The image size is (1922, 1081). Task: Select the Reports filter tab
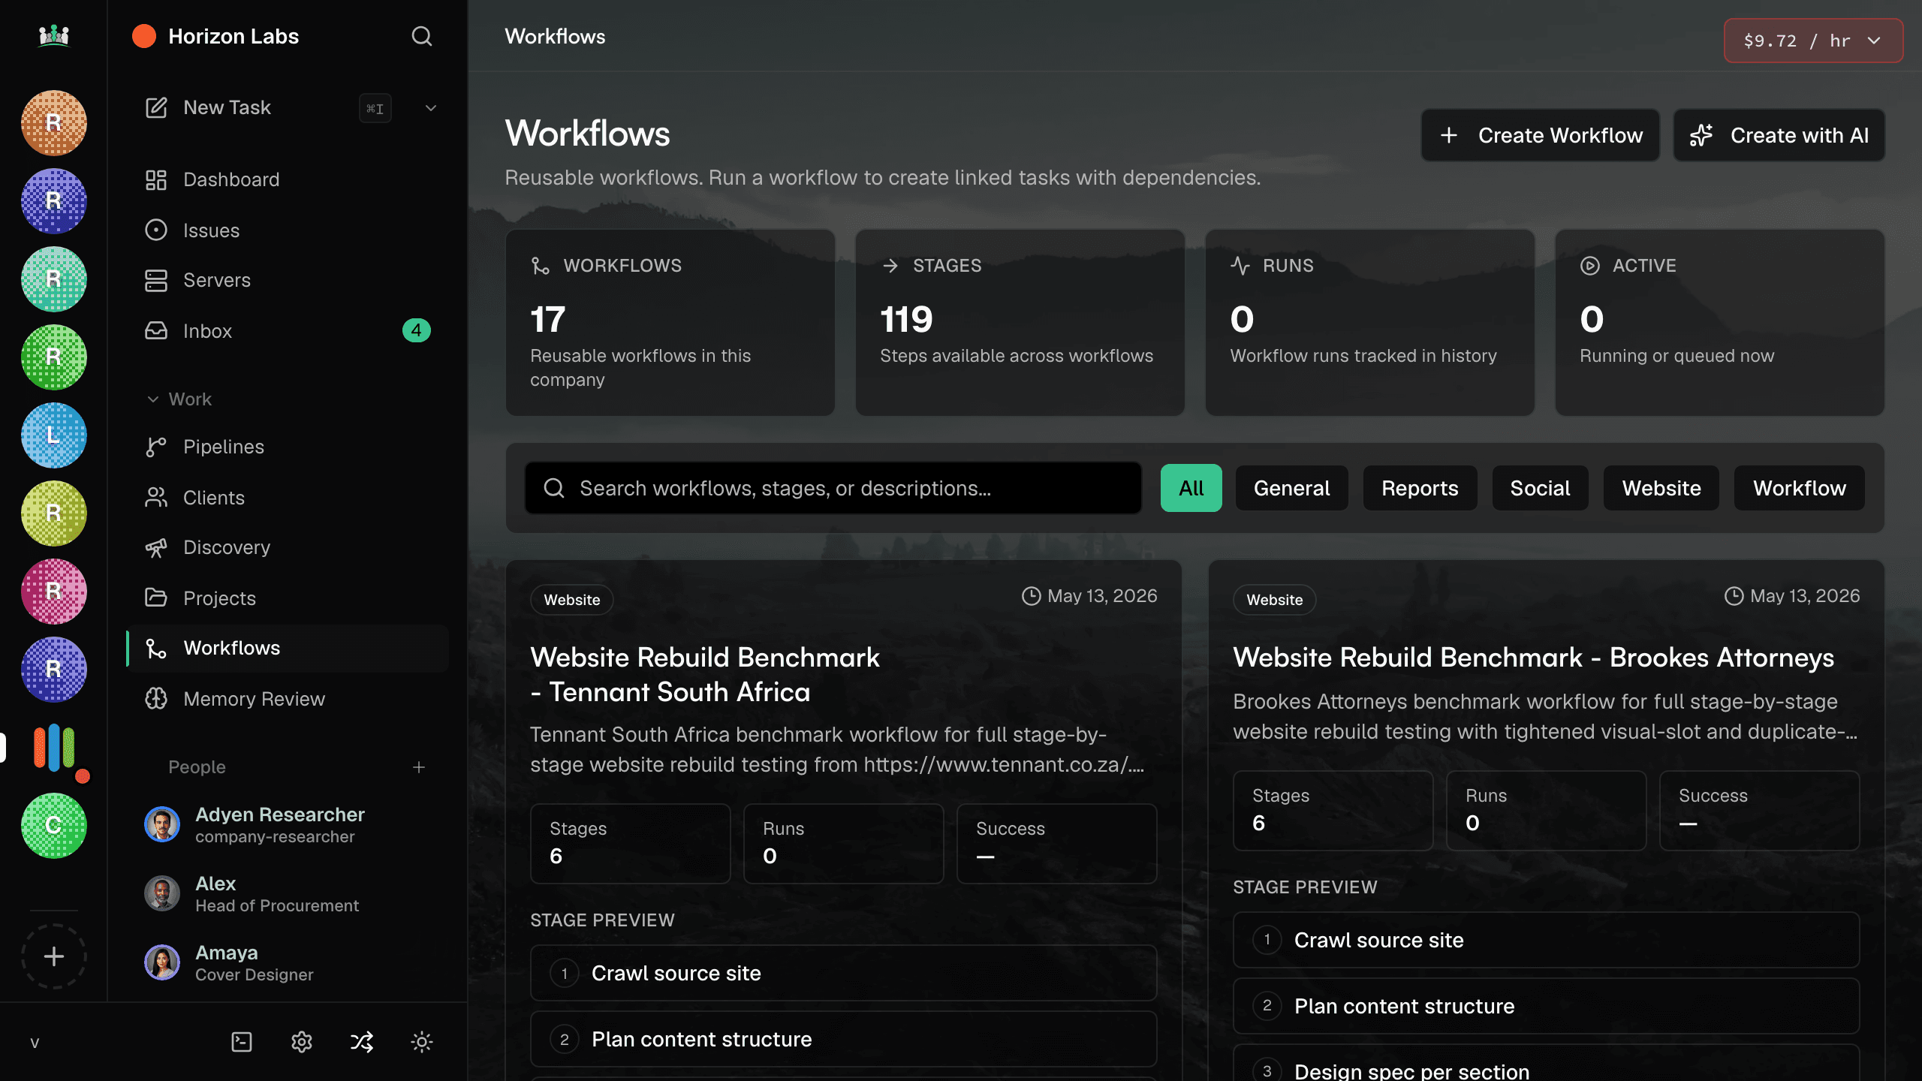(1420, 488)
